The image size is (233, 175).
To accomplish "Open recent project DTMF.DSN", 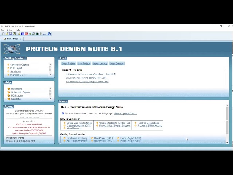I will (x=86, y=78).
